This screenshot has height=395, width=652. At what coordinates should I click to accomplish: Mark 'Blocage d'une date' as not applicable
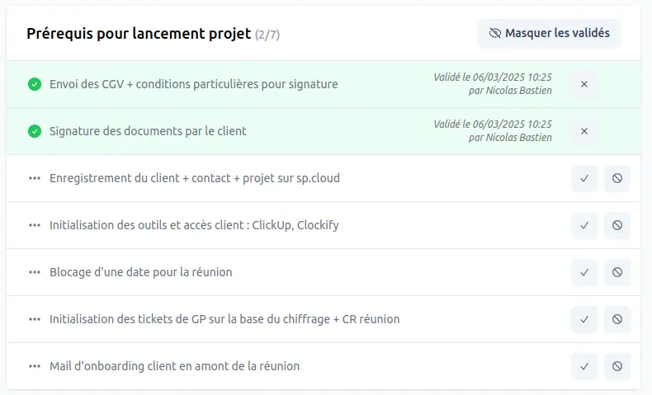pos(617,272)
